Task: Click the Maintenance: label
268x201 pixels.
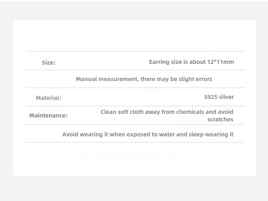Action: (48, 115)
